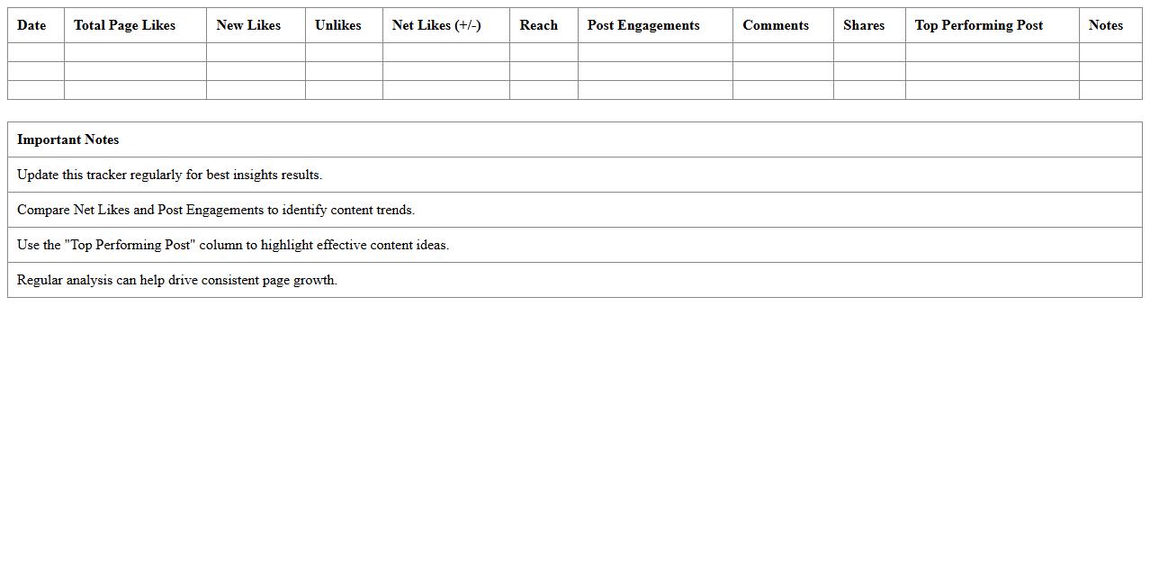Click the first empty cell under Date
Image resolution: width=1150 pixels, height=585 pixels.
pos(36,52)
